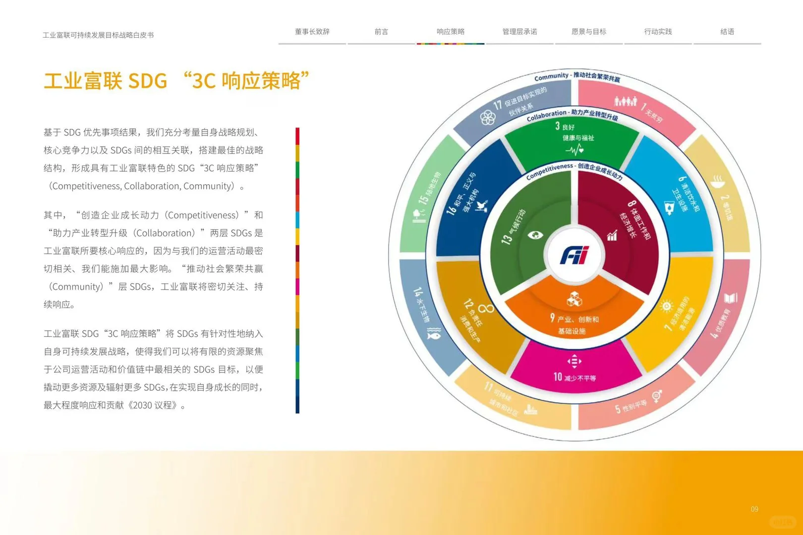This screenshot has width=803, height=535.
Task: Click the header text 工业富联可持续发展目标战略白皮书
Action: point(98,35)
